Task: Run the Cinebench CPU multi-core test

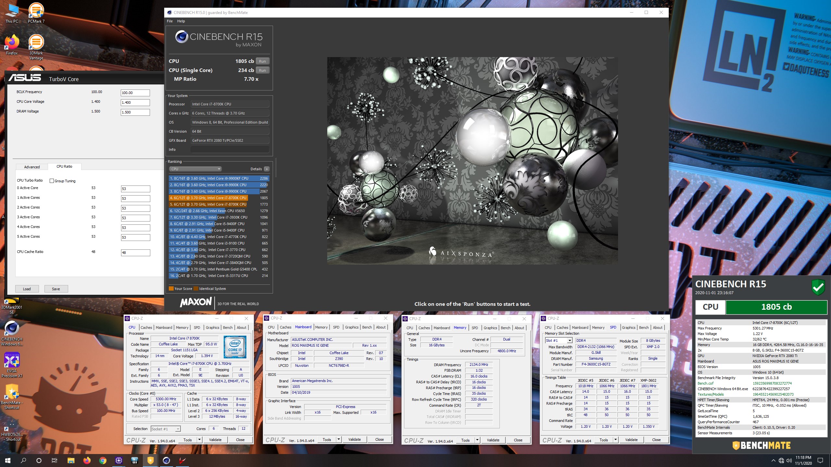Action: (x=262, y=61)
